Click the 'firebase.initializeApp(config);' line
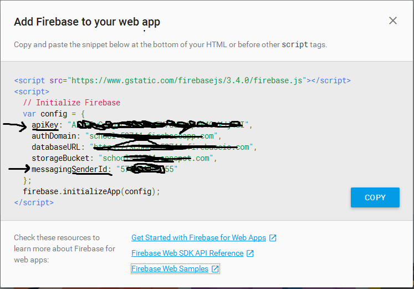 point(91,191)
